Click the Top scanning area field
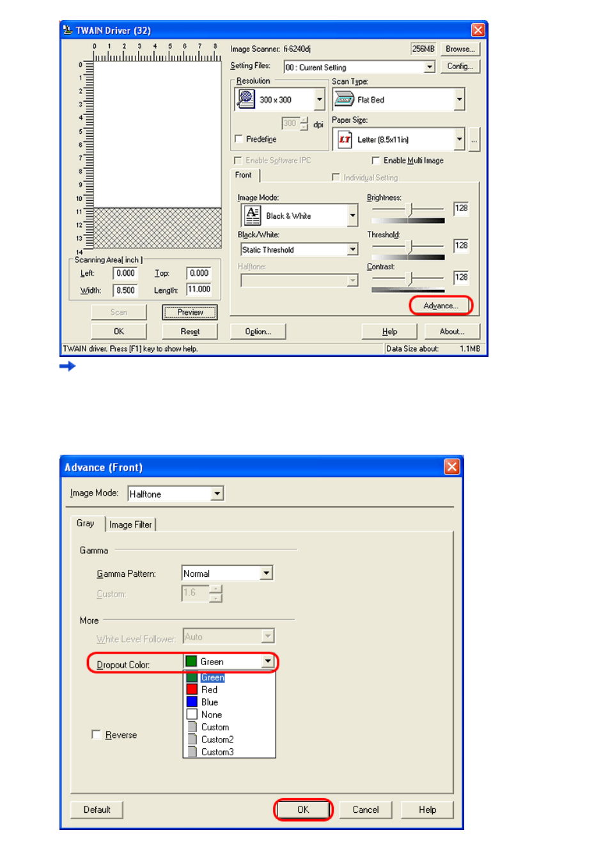Image resolution: width=610 pixels, height=864 pixels. 199,273
